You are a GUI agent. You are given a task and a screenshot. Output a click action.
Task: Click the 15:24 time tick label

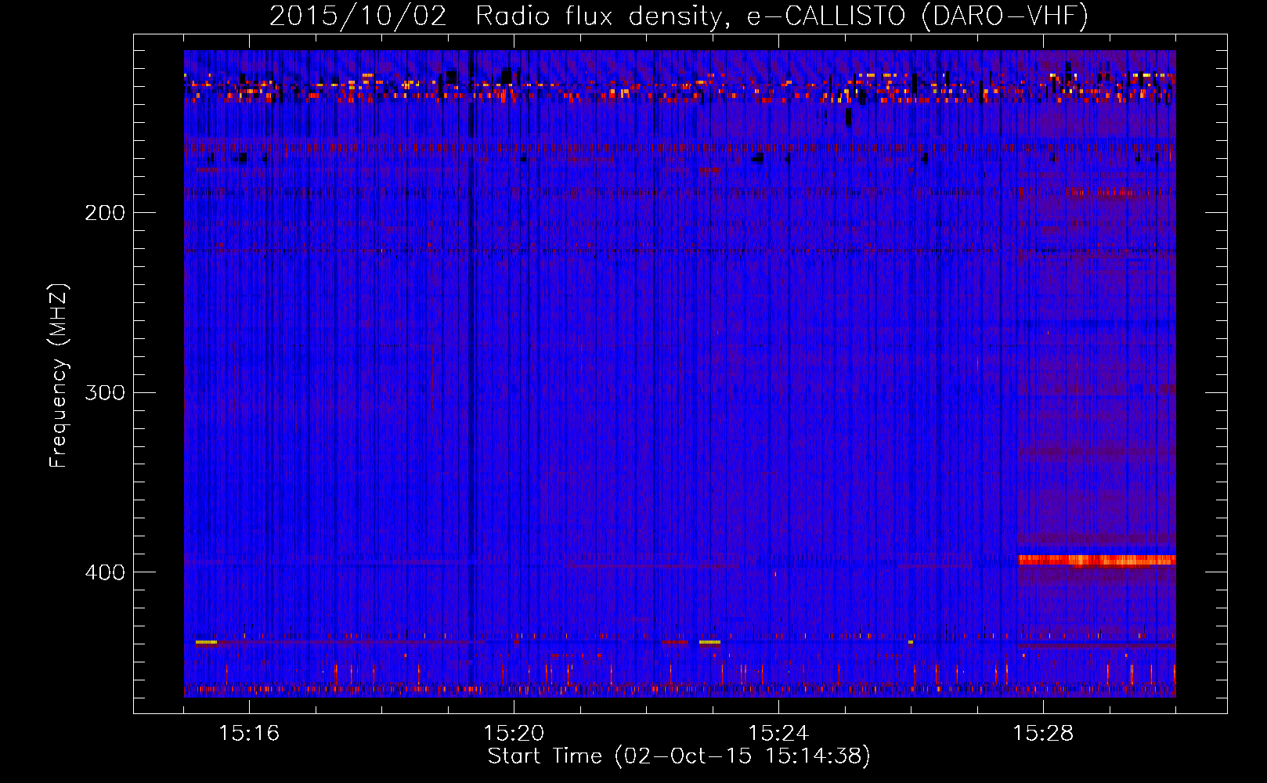coord(778,733)
